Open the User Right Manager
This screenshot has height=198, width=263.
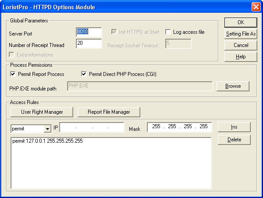(42, 112)
